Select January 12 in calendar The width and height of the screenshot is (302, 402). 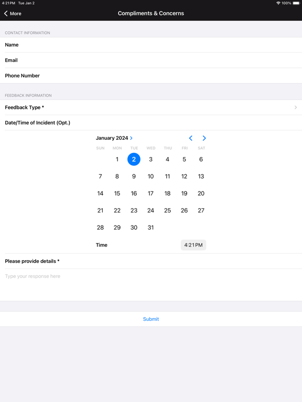184,176
